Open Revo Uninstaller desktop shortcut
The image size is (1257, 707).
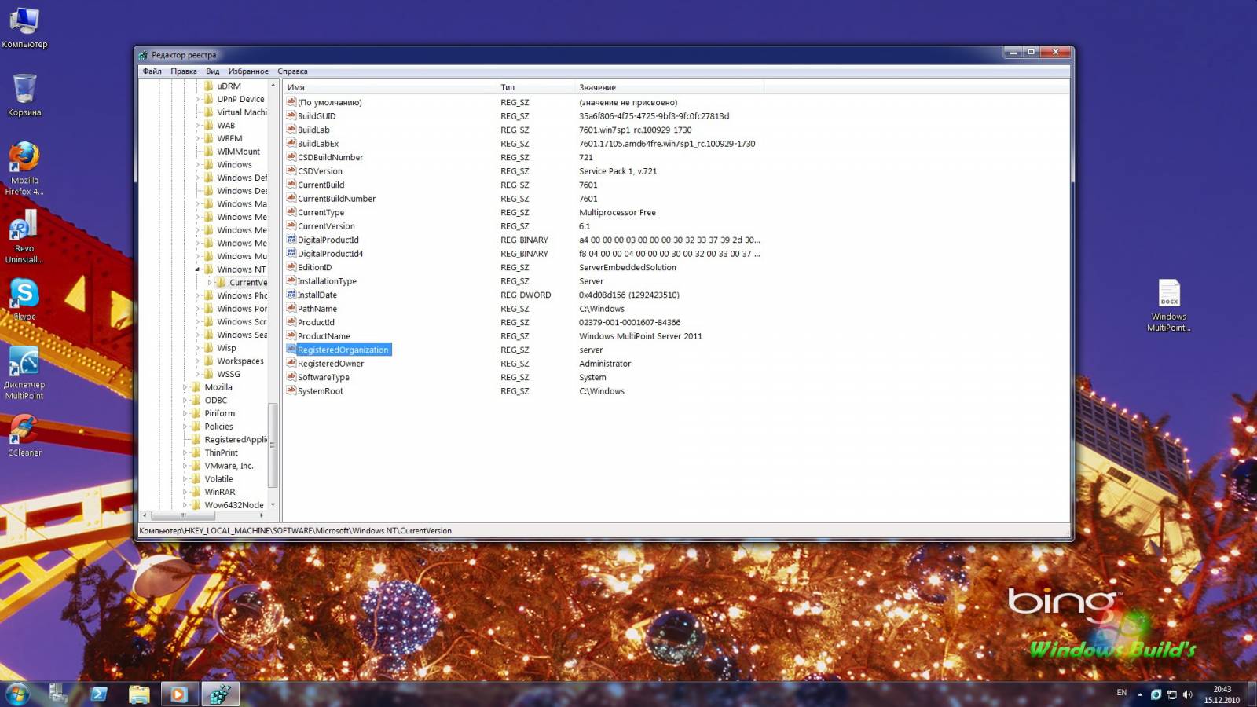click(24, 236)
